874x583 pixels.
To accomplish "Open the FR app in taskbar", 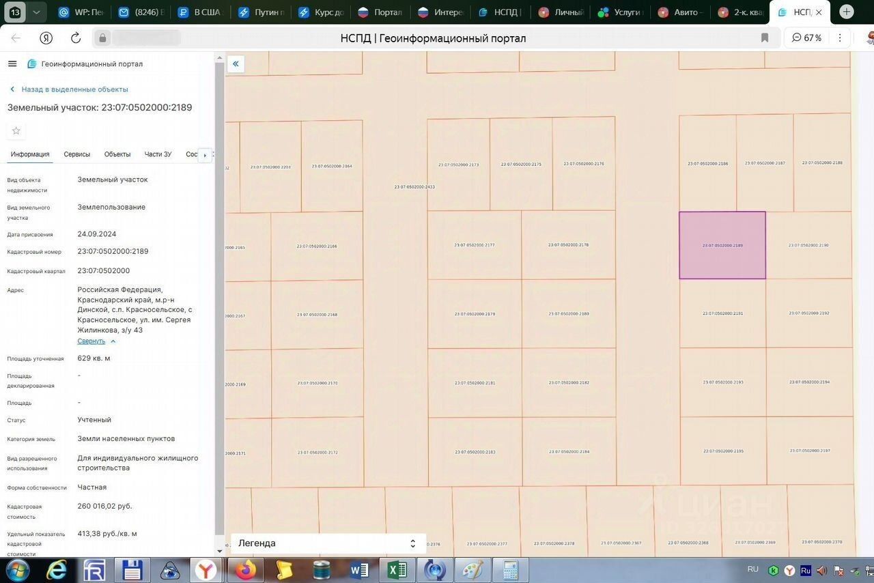I will pos(94,570).
